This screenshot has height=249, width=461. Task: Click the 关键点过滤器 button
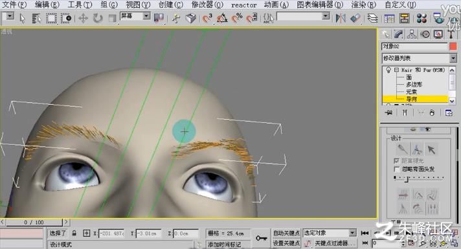[x=335, y=243]
